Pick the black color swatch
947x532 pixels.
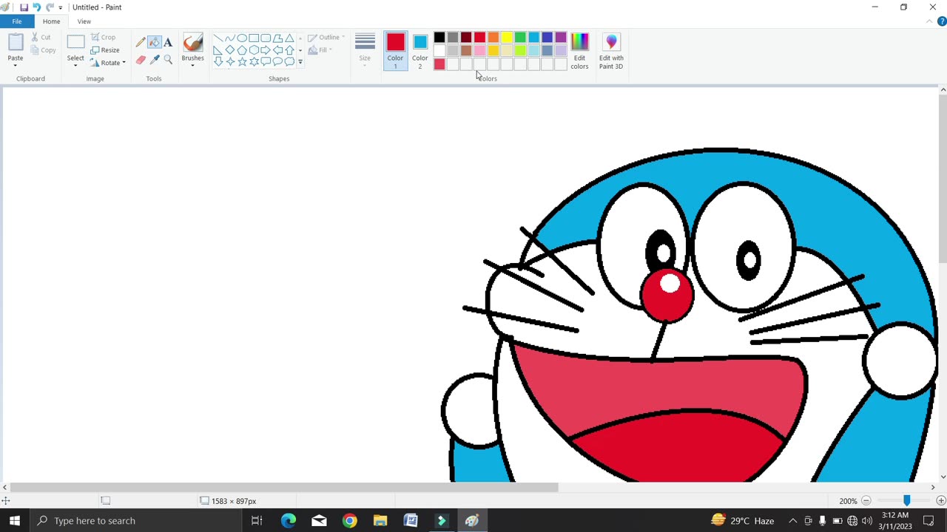(439, 38)
